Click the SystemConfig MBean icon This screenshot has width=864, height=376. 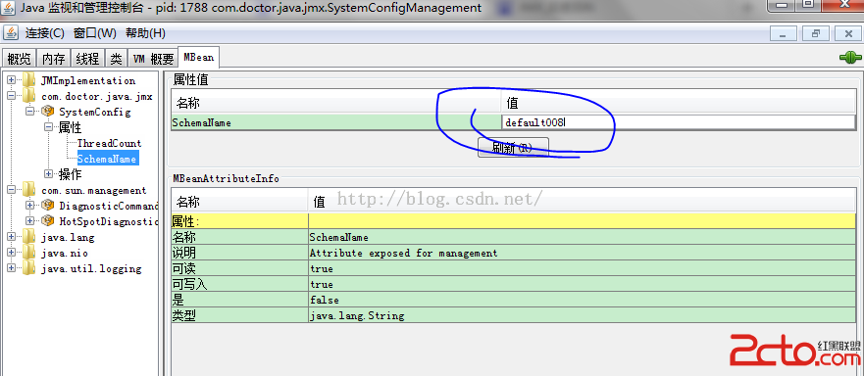47,112
